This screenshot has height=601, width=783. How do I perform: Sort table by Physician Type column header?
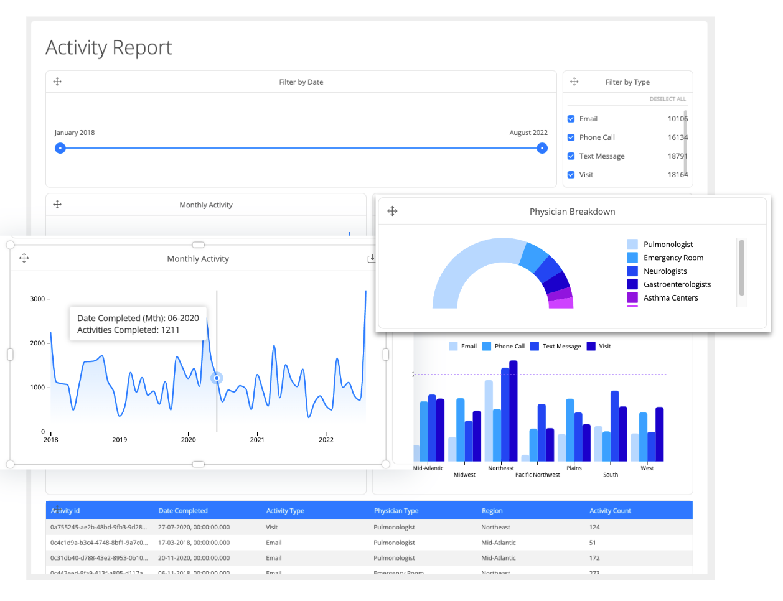pyautogui.click(x=396, y=511)
